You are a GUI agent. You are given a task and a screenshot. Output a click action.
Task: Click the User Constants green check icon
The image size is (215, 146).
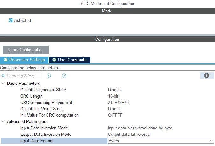pyautogui.click(x=54, y=60)
